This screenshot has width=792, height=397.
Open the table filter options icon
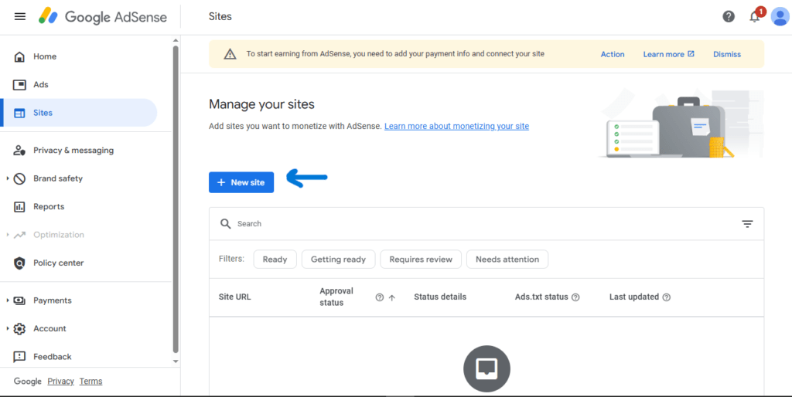pos(748,224)
